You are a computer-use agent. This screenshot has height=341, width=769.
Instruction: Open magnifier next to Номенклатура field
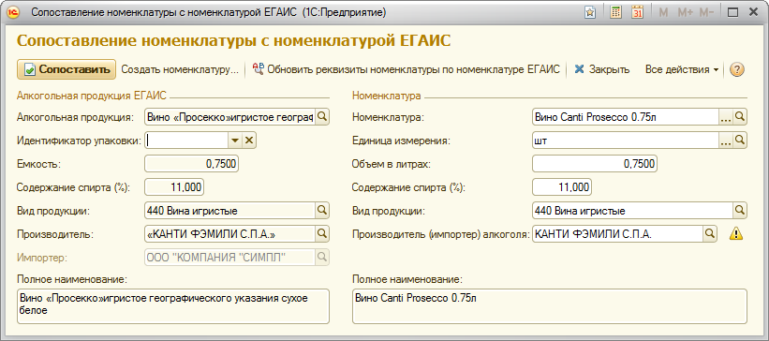(740, 117)
